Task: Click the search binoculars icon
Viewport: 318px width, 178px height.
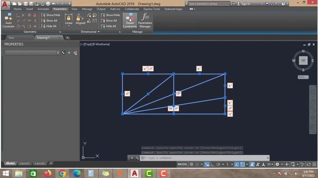Action: [x=233, y=3]
